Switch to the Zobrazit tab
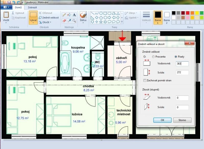This screenshot has width=204, height=149. [x=32, y=7]
